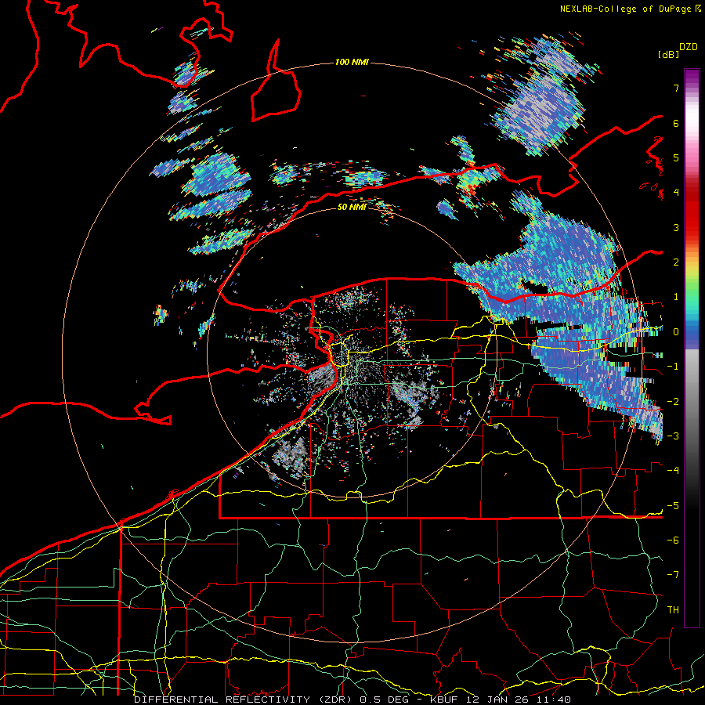Screen dimensions: 705x705
Task: Select the -6 value on color scale
Action: point(673,540)
